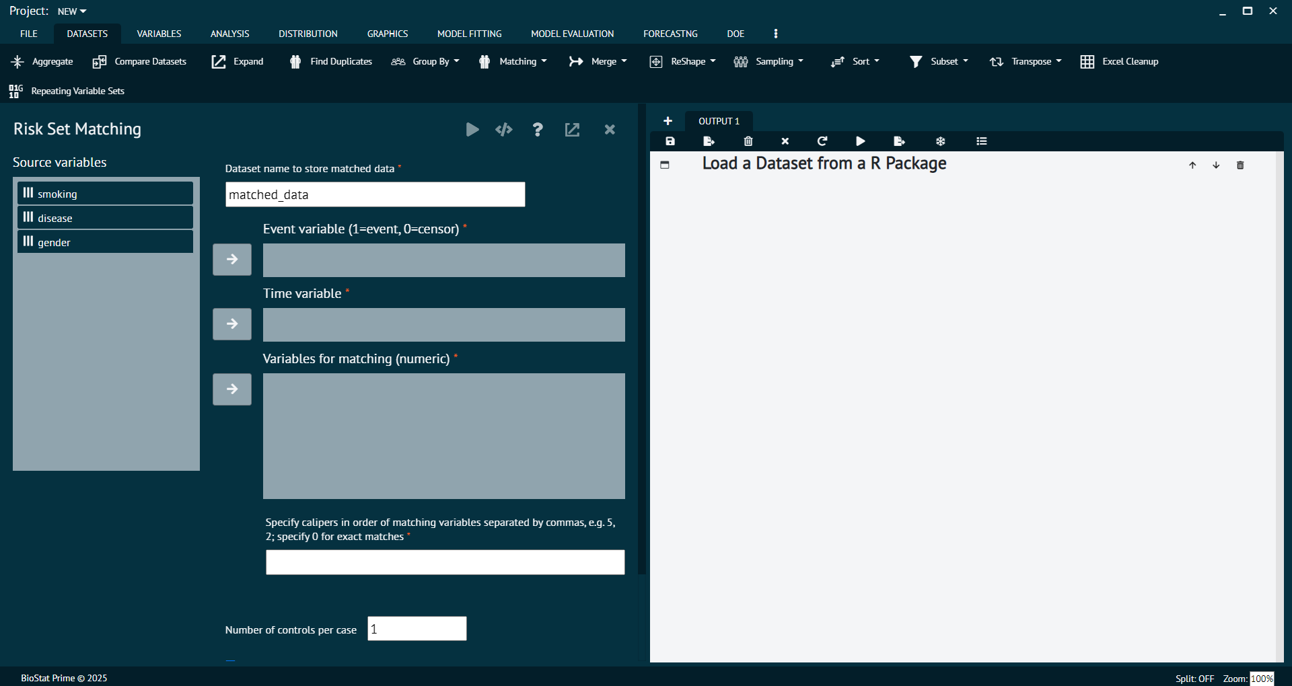This screenshot has height=686, width=1292.
Task: Close the Risk Set Matching dialog
Action: (610, 129)
